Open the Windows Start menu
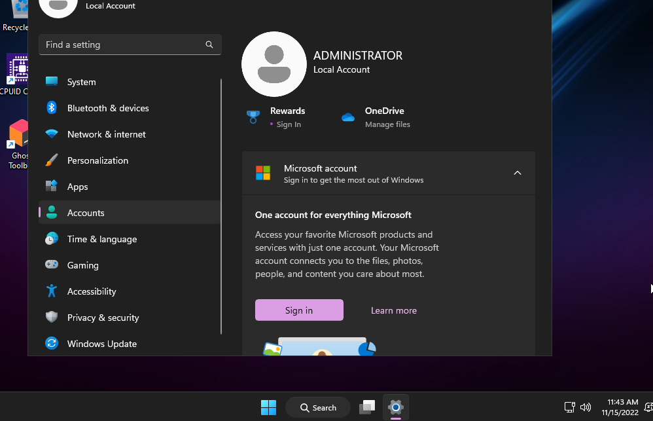The width and height of the screenshot is (653, 421). pos(268,407)
